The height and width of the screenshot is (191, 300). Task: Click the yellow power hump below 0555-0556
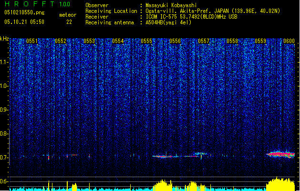point(163,185)
